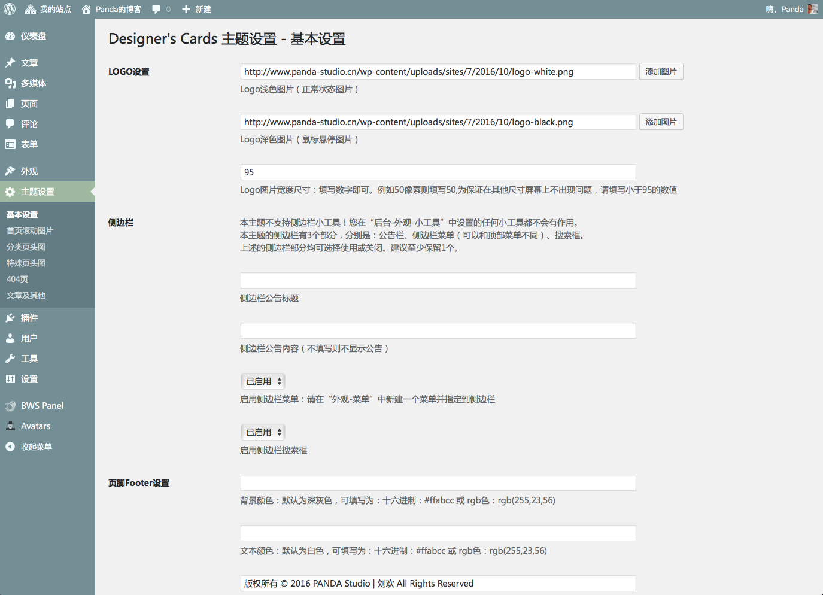Click 添加图片 button for logo-black image

[x=661, y=122]
